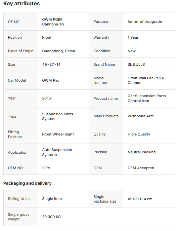Select the Neutral Packing value

click(142, 152)
